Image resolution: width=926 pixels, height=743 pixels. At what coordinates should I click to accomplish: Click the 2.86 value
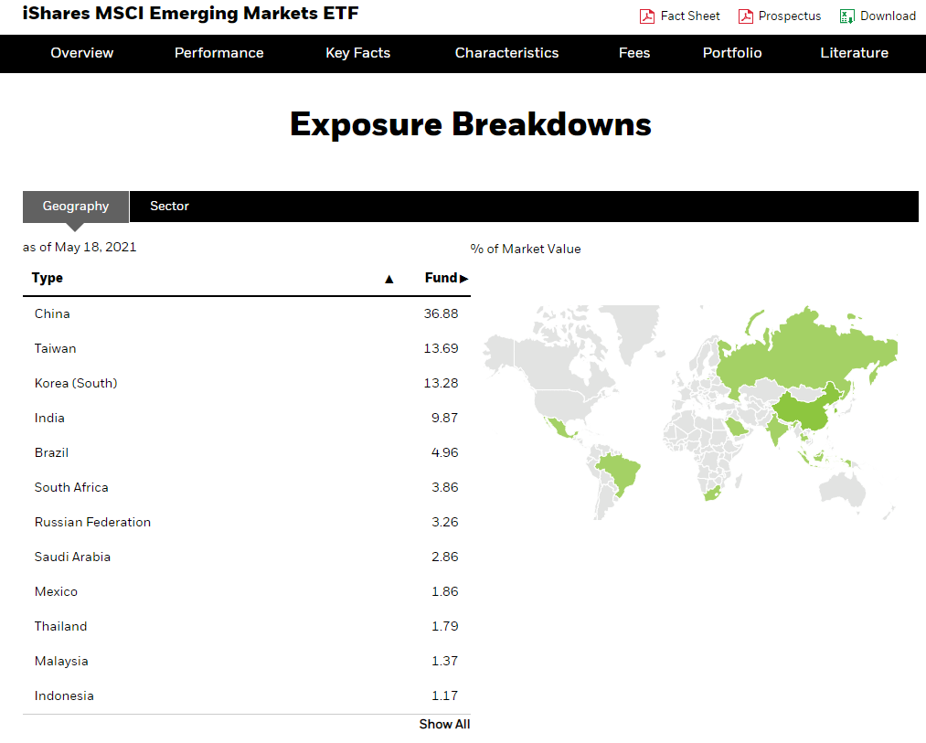point(444,557)
